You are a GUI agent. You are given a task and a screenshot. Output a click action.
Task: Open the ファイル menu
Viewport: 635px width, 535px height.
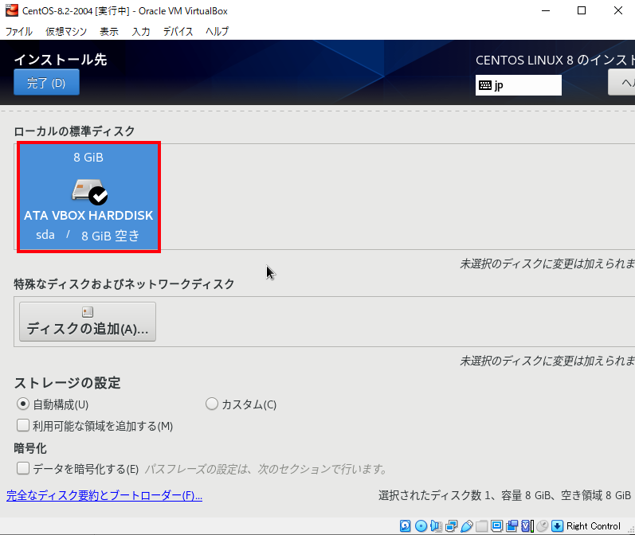pyautogui.click(x=18, y=31)
